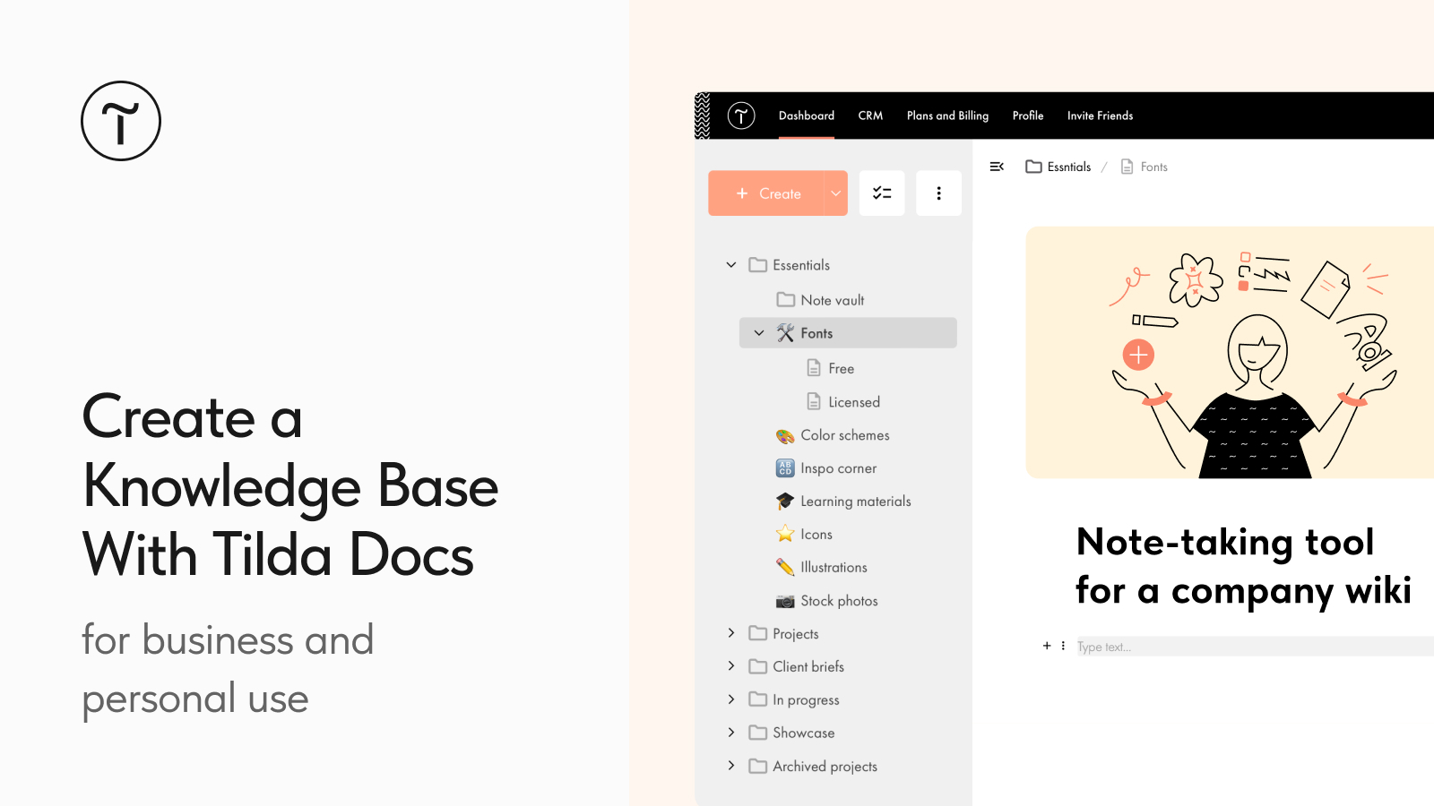Click the Fonts tools icon
The width and height of the screenshot is (1434, 806).
coord(786,333)
